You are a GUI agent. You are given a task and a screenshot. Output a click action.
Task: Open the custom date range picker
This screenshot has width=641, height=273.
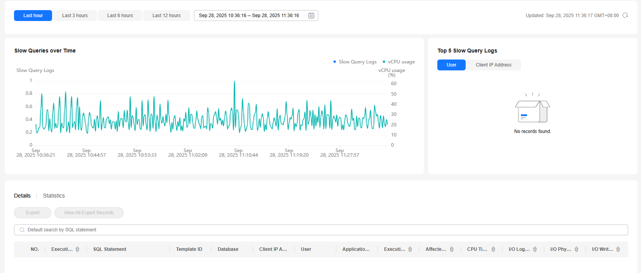249,16
